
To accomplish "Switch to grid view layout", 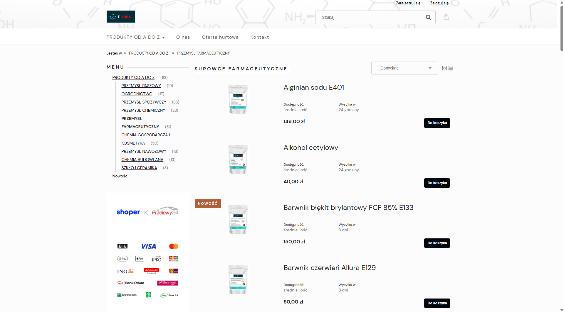I will [x=444, y=68].
